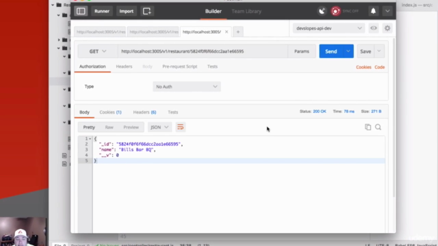
Task: Search the response with the magnifier icon
Action: pos(378,127)
